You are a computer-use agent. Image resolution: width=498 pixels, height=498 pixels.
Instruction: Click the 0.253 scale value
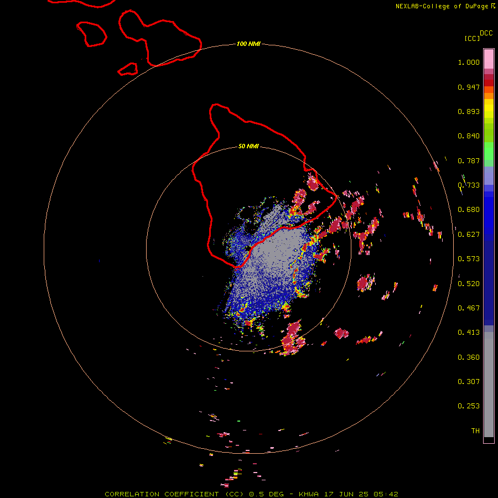[469, 406]
